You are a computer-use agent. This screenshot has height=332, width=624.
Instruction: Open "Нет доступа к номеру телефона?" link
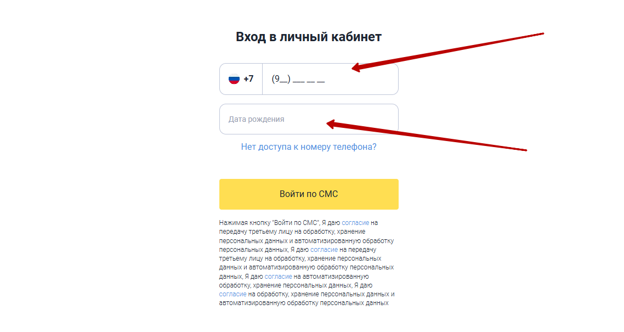tap(309, 147)
